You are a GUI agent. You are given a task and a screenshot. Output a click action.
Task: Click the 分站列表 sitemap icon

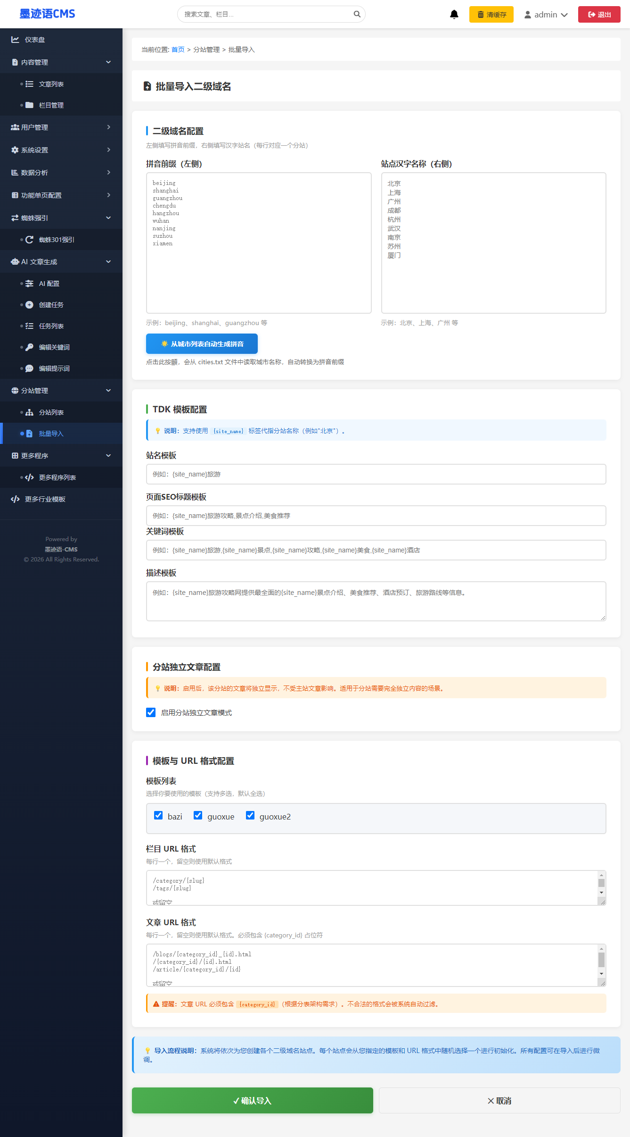[29, 412]
